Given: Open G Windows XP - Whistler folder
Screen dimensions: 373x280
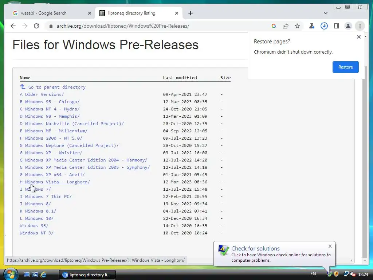Looking at the screenshot, I should click(x=51, y=153).
